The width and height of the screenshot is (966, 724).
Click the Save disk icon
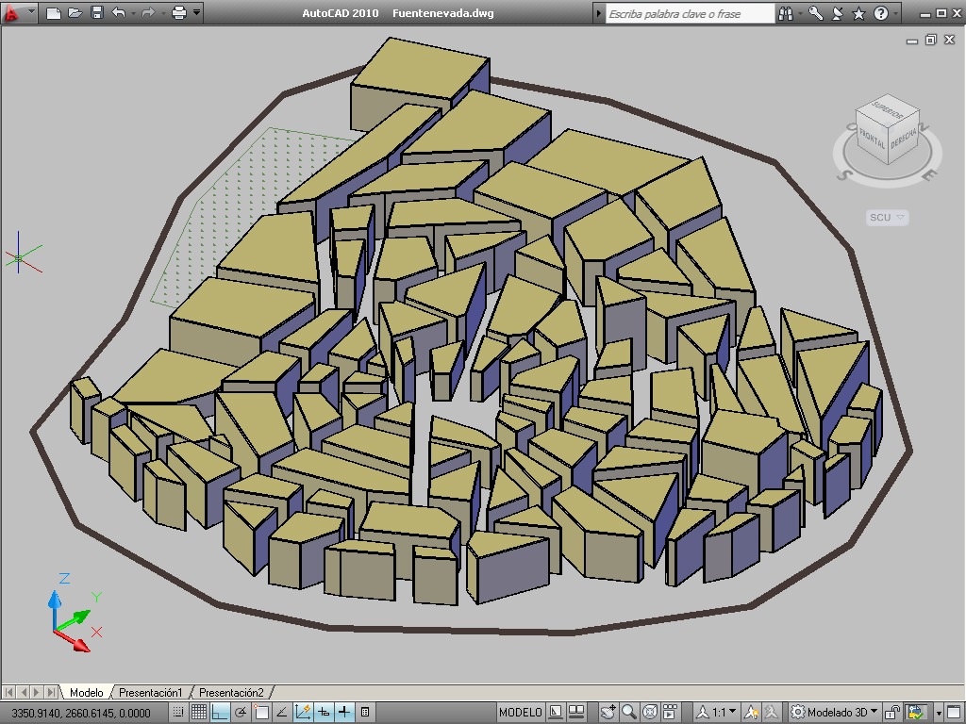(97, 12)
